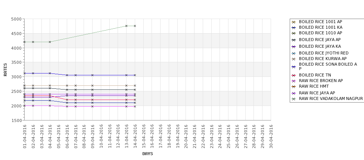
Task: Click the RATES y-axis title
Action: click(x=5, y=70)
